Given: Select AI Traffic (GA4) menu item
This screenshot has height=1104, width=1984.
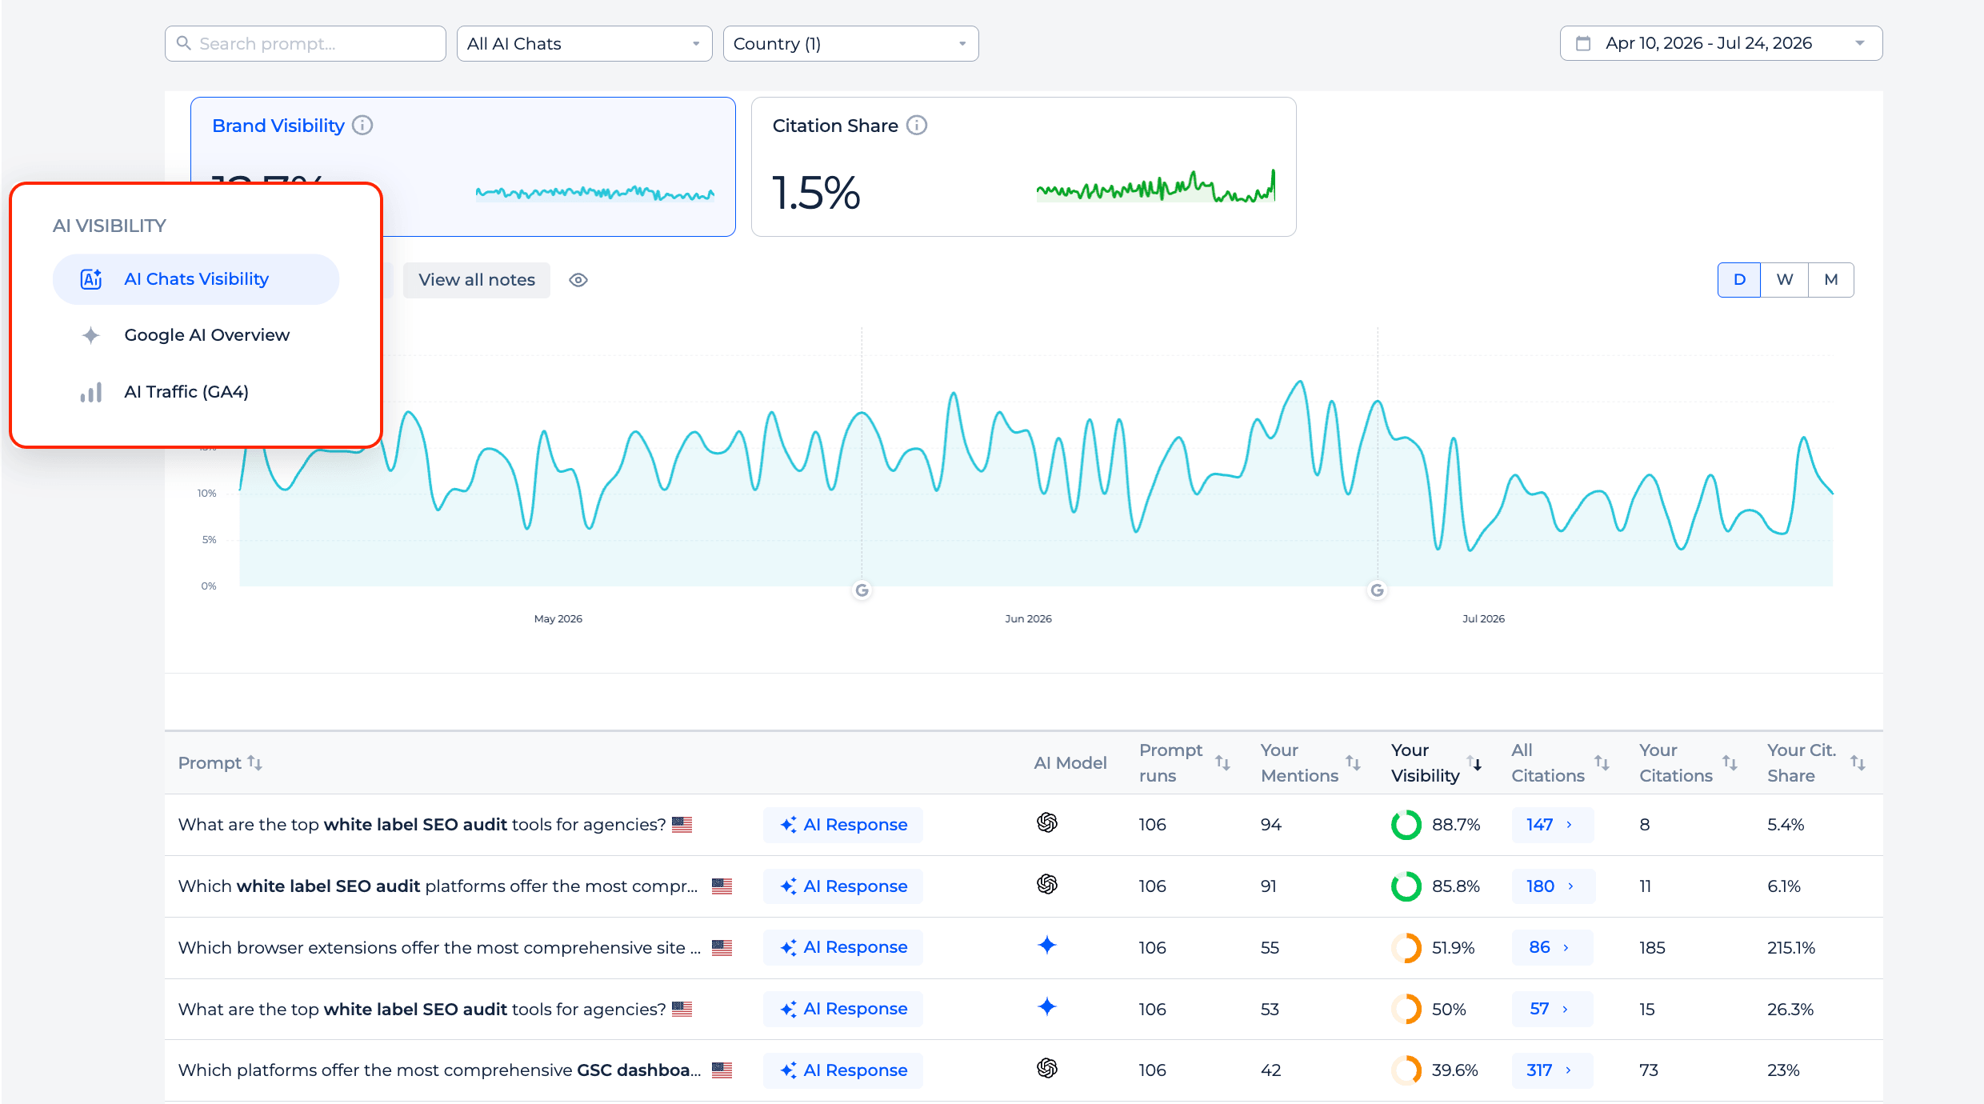Looking at the screenshot, I should click(x=196, y=392).
